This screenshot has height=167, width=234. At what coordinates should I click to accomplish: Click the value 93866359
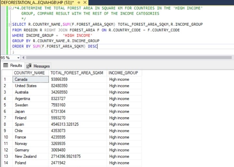[x=59, y=79]
